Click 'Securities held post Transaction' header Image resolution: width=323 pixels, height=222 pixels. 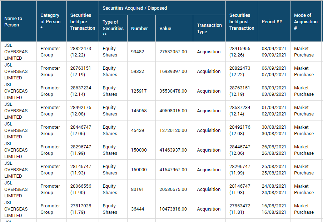(x=242, y=21)
